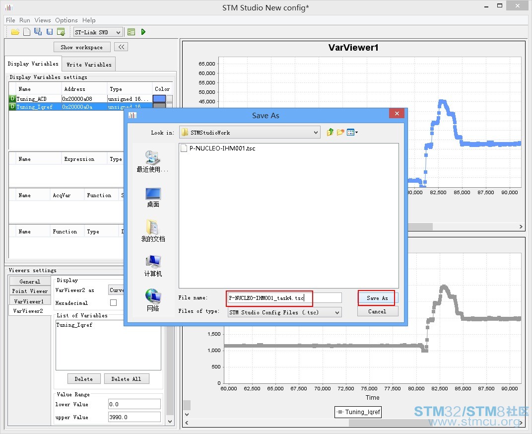Viewport: 532px width, 434px height.
Task: Click the Save As toolbar icon with the double floppy disk
Action: [x=38, y=32]
